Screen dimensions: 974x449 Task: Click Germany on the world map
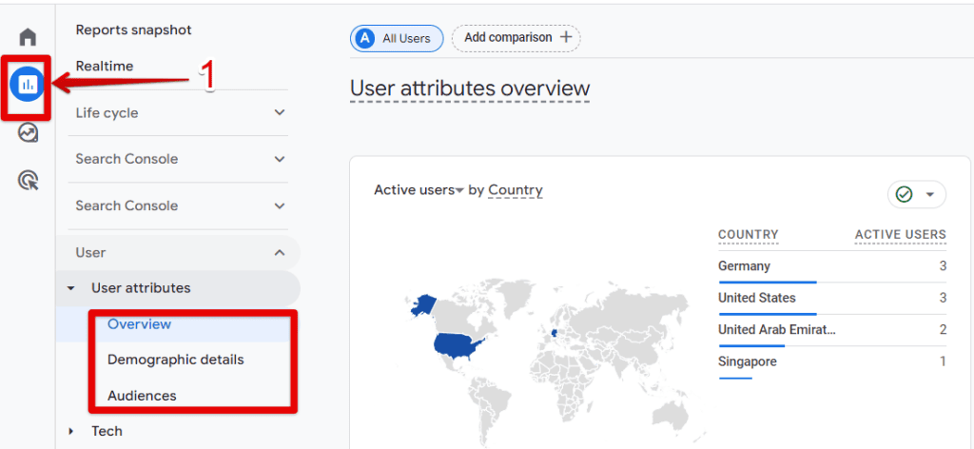[553, 333]
